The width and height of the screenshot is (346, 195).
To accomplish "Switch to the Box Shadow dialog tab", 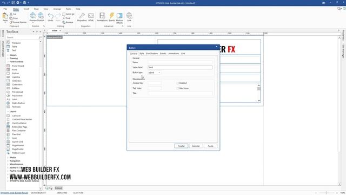I will click(152, 54).
